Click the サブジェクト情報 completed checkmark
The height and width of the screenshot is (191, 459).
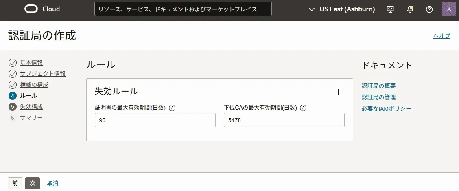[13, 74]
